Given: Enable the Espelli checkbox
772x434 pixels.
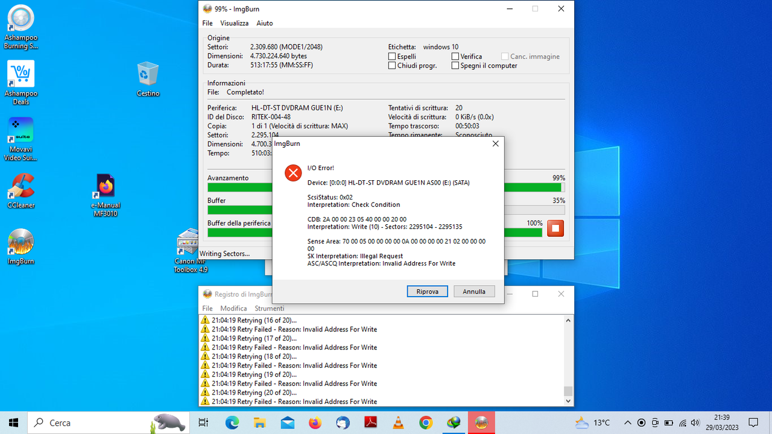Looking at the screenshot, I should tap(392, 57).
